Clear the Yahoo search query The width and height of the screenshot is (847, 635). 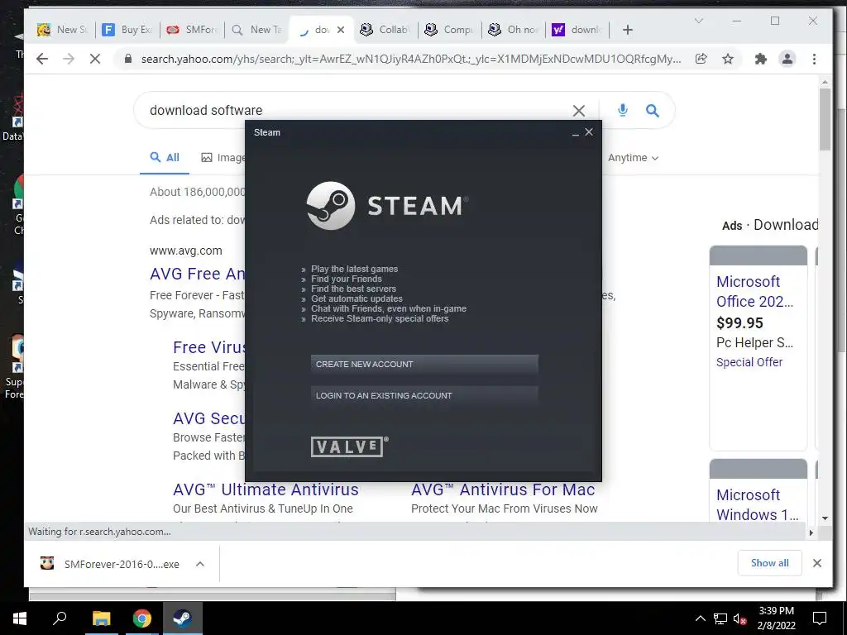coord(578,111)
